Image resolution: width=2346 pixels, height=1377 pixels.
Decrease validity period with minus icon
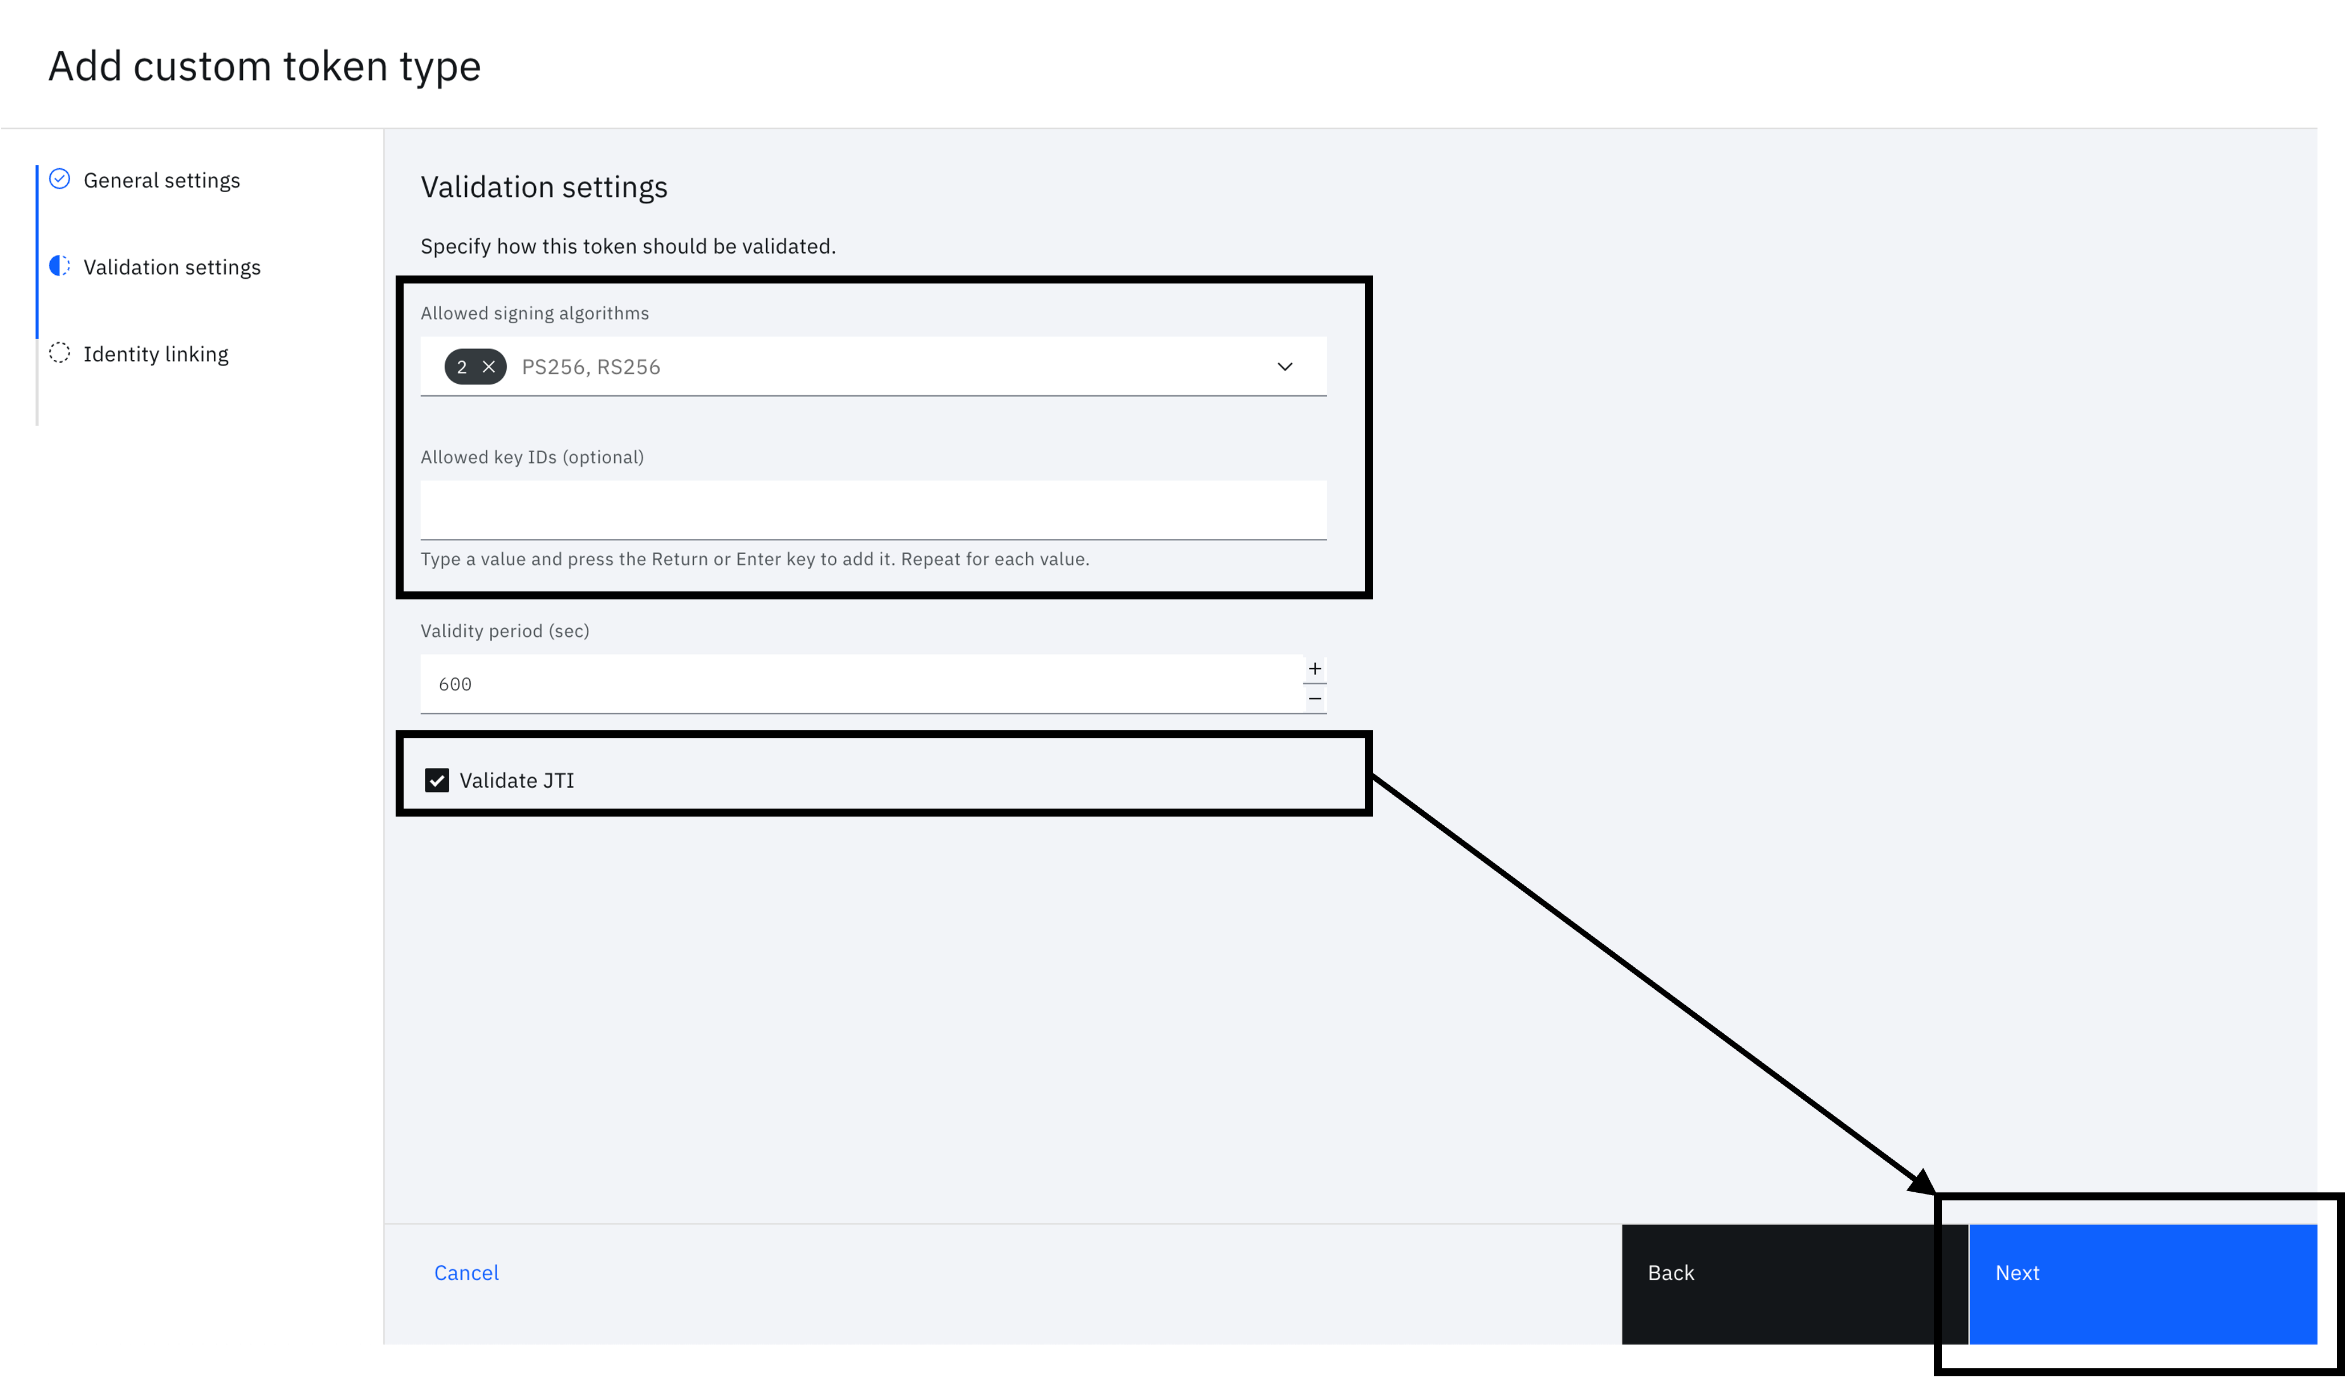pyautogui.click(x=1315, y=698)
